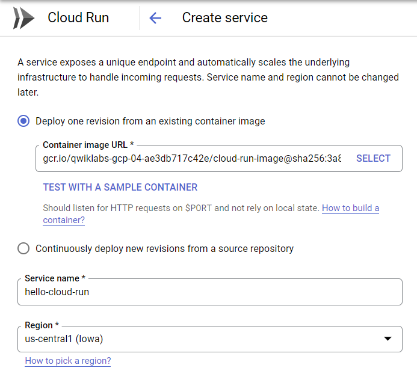Focus the Service name text field
Screen dimensions: 417x383
[211, 292]
